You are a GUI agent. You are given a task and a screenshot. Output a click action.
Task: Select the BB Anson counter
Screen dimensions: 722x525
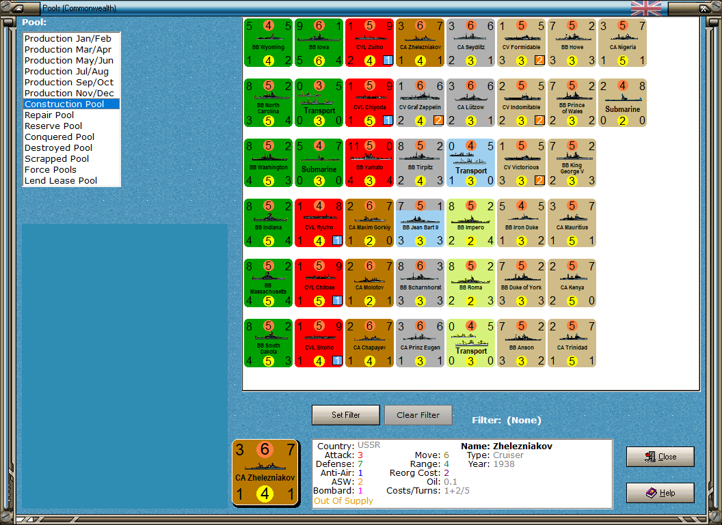(x=522, y=343)
